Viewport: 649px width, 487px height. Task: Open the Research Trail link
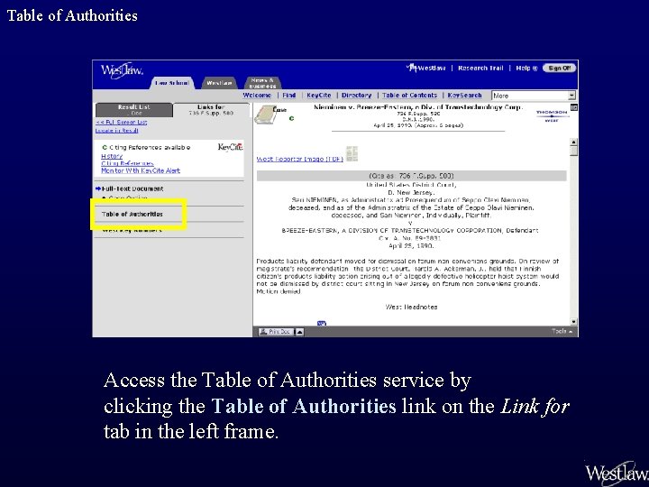pyautogui.click(x=480, y=69)
